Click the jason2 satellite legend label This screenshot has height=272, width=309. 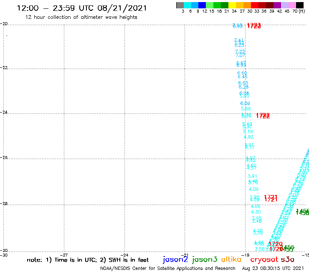tap(175, 259)
